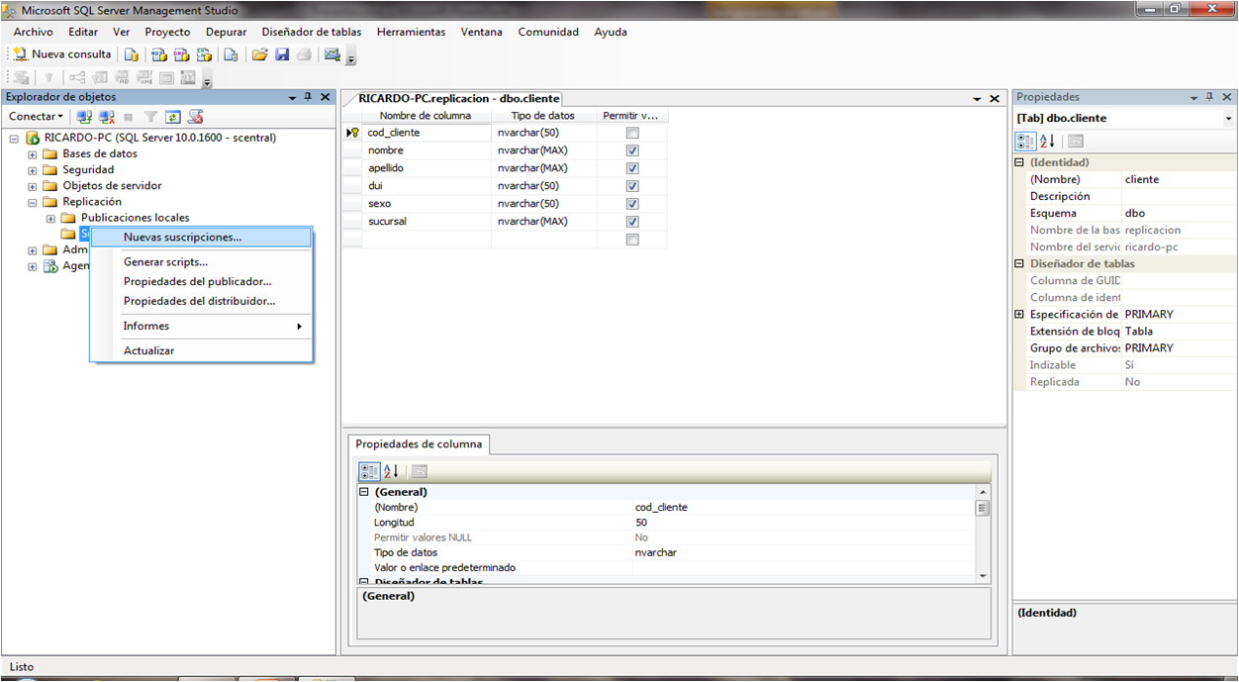Expand the Publicaciones locales node

tap(50, 218)
